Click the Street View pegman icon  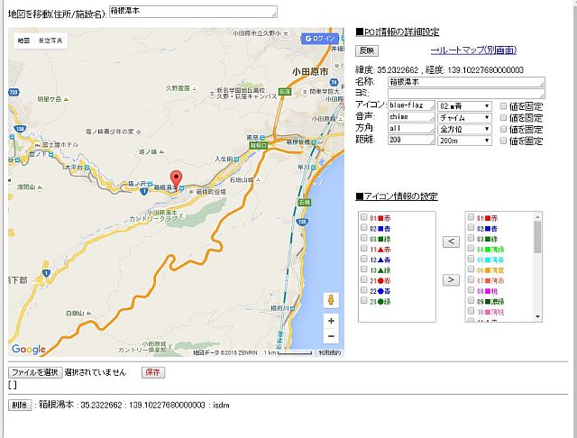[331, 300]
